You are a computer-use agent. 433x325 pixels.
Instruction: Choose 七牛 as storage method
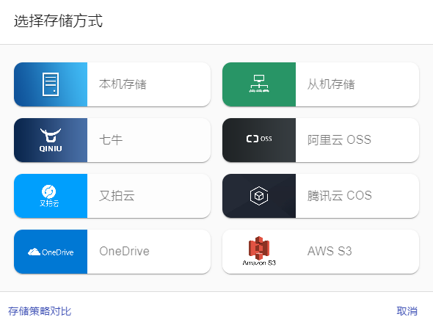click(x=112, y=140)
